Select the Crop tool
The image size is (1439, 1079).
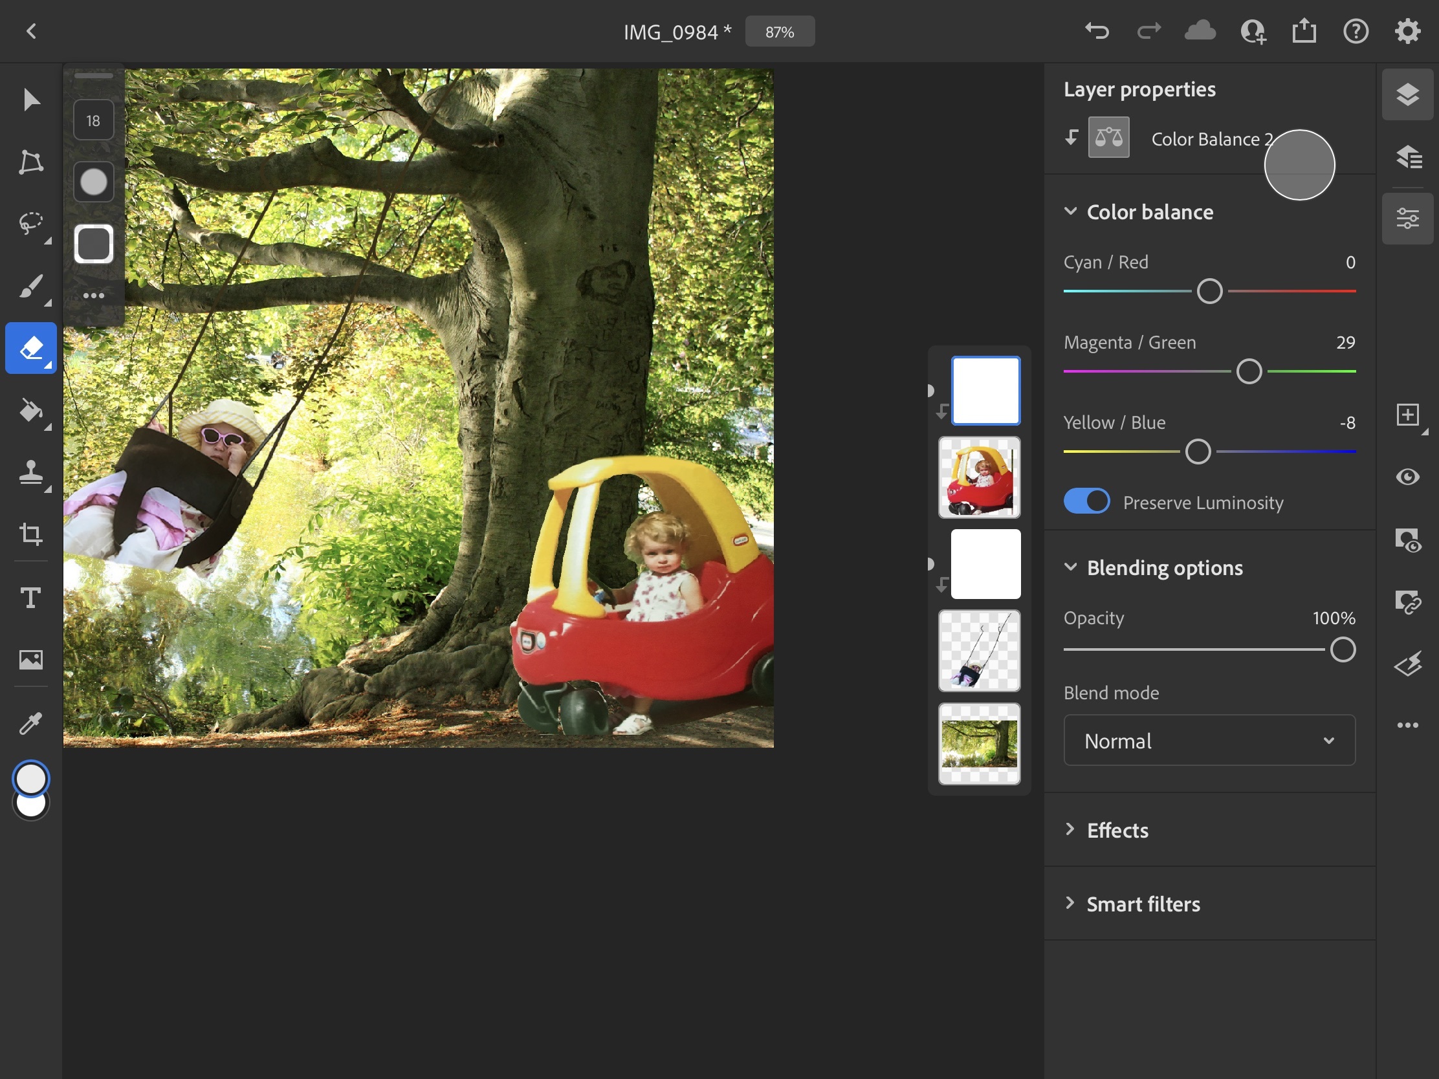click(x=30, y=534)
